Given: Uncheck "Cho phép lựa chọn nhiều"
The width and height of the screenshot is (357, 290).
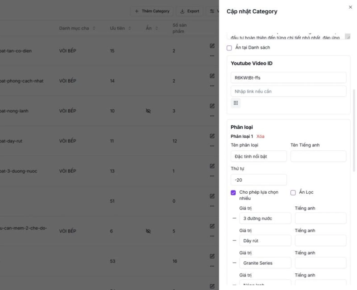Looking at the screenshot, I should click(x=233, y=193).
